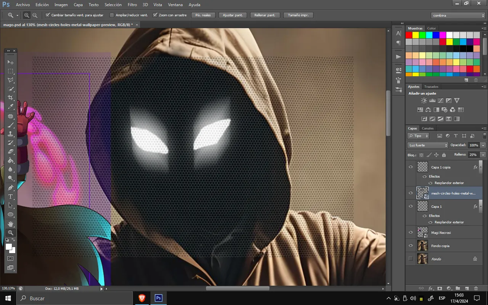Create a new layer group folder

tap(457, 288)
